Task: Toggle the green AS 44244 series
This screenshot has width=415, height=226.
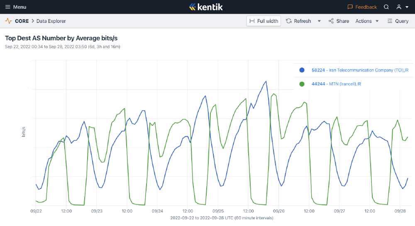Action: (302, 84)
